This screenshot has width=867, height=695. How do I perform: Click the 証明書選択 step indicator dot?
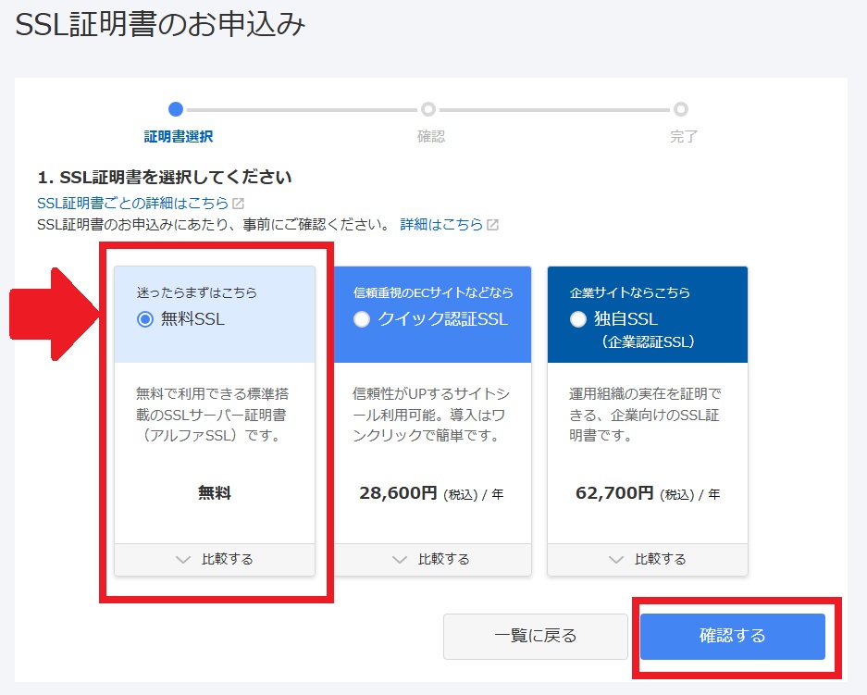(176, 109)
